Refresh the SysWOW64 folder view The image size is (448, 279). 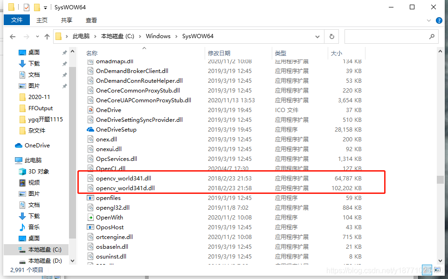332,36
